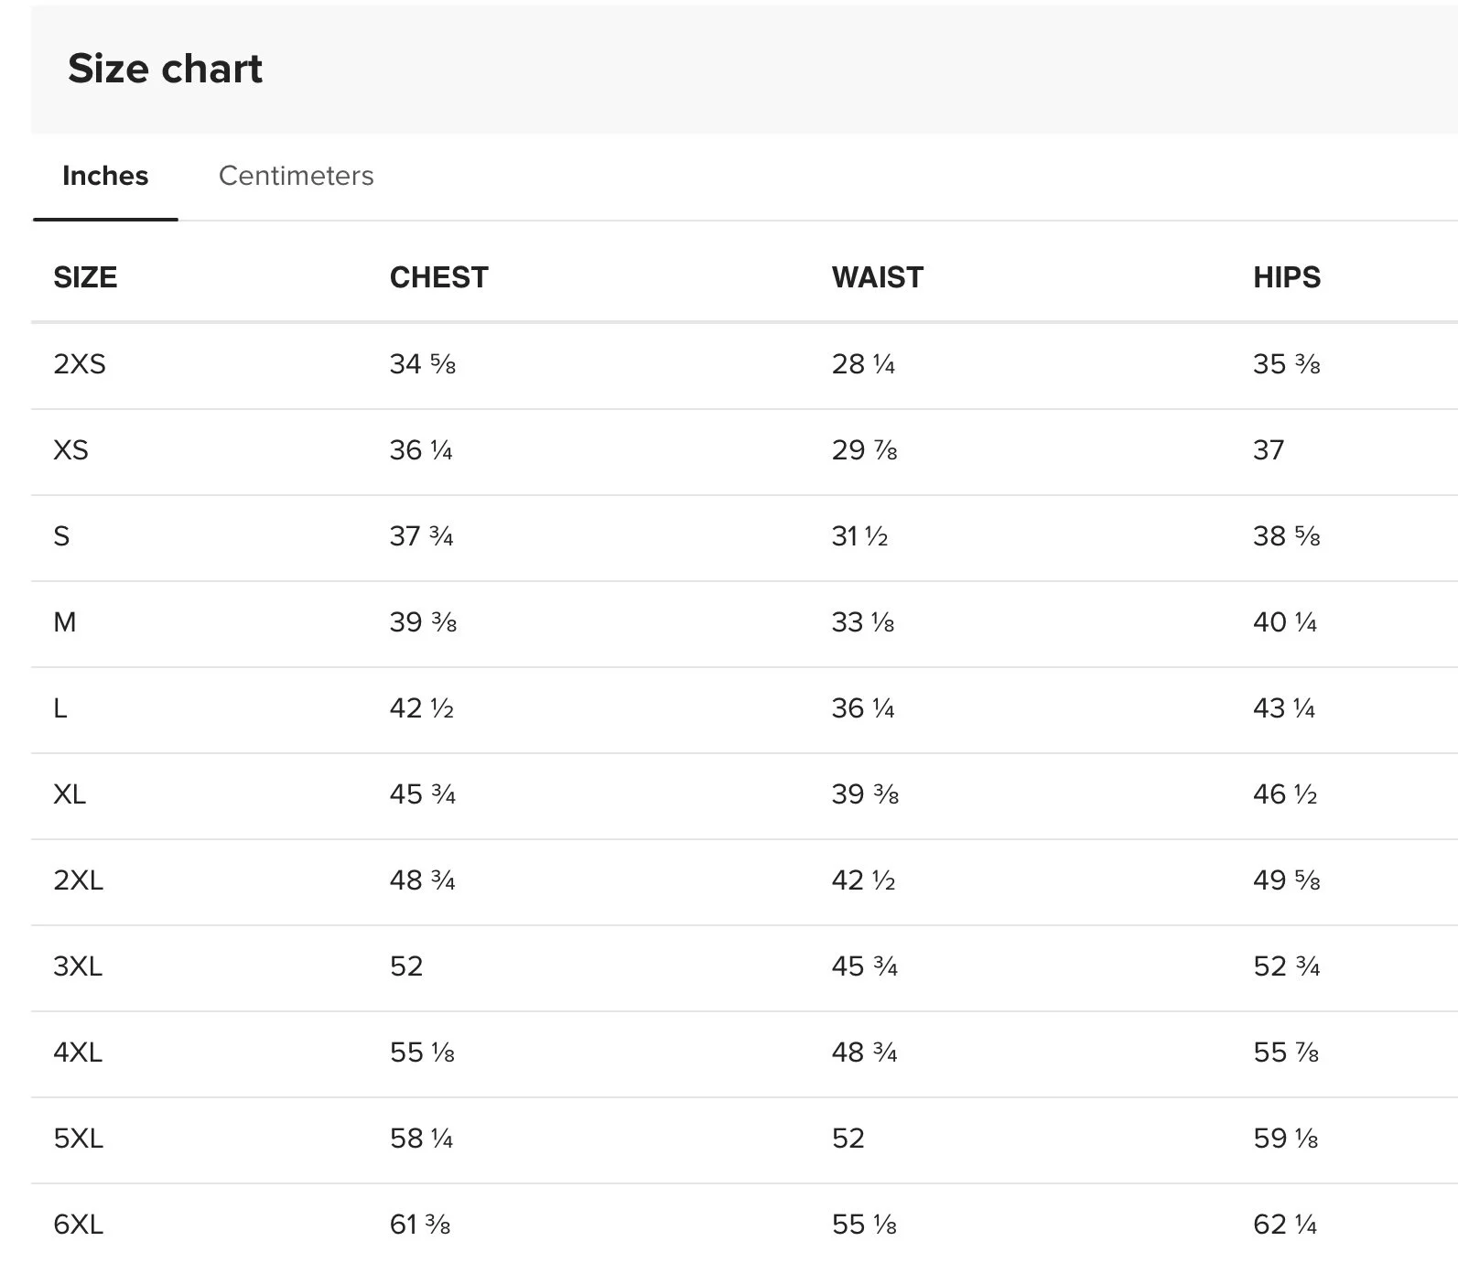Click the S size row label
The image size is (1458, 1263).
(x=61, y=536)
